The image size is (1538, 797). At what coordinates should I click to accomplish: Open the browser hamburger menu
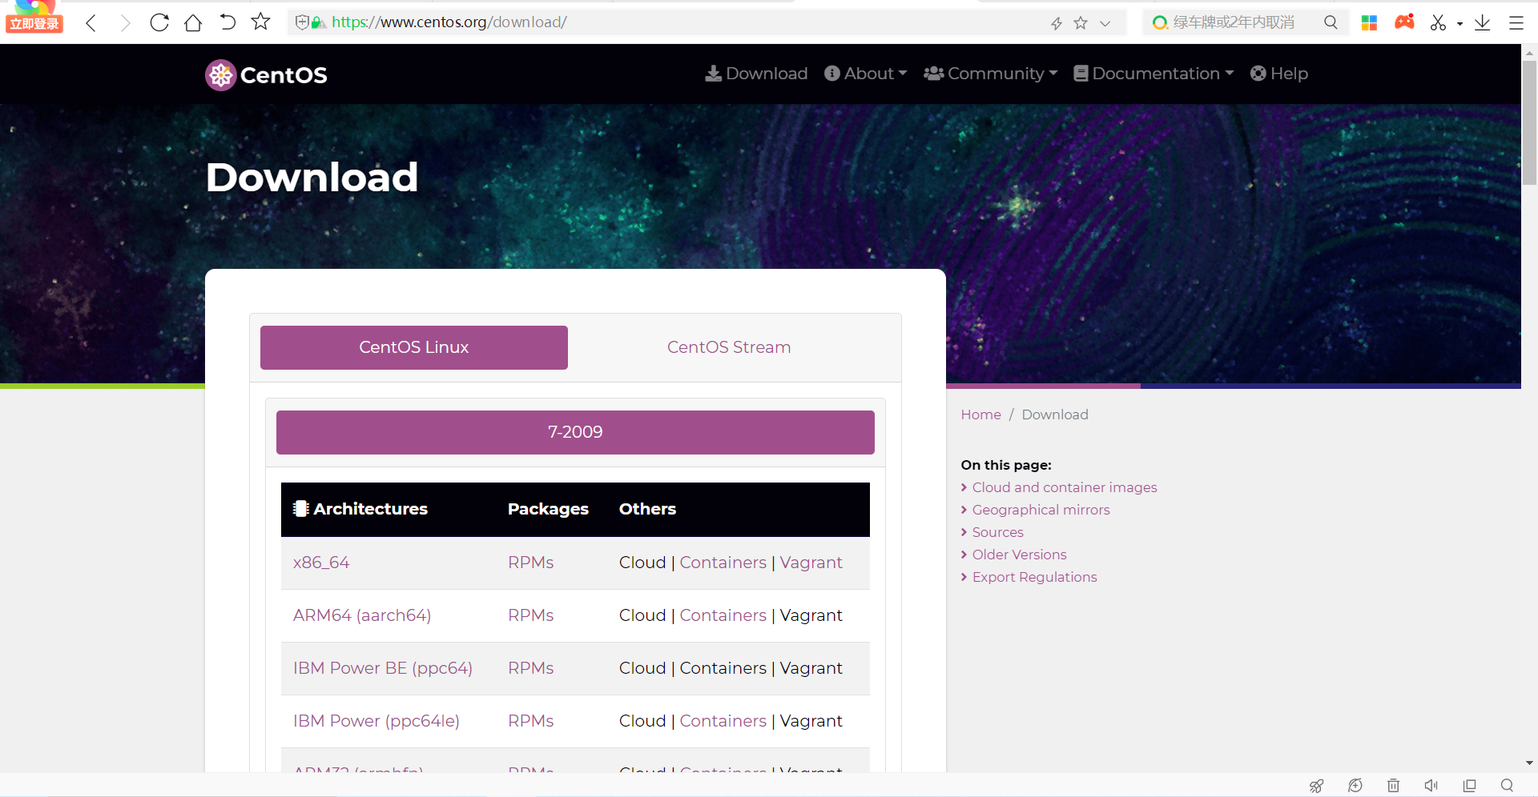point(1516,22)
